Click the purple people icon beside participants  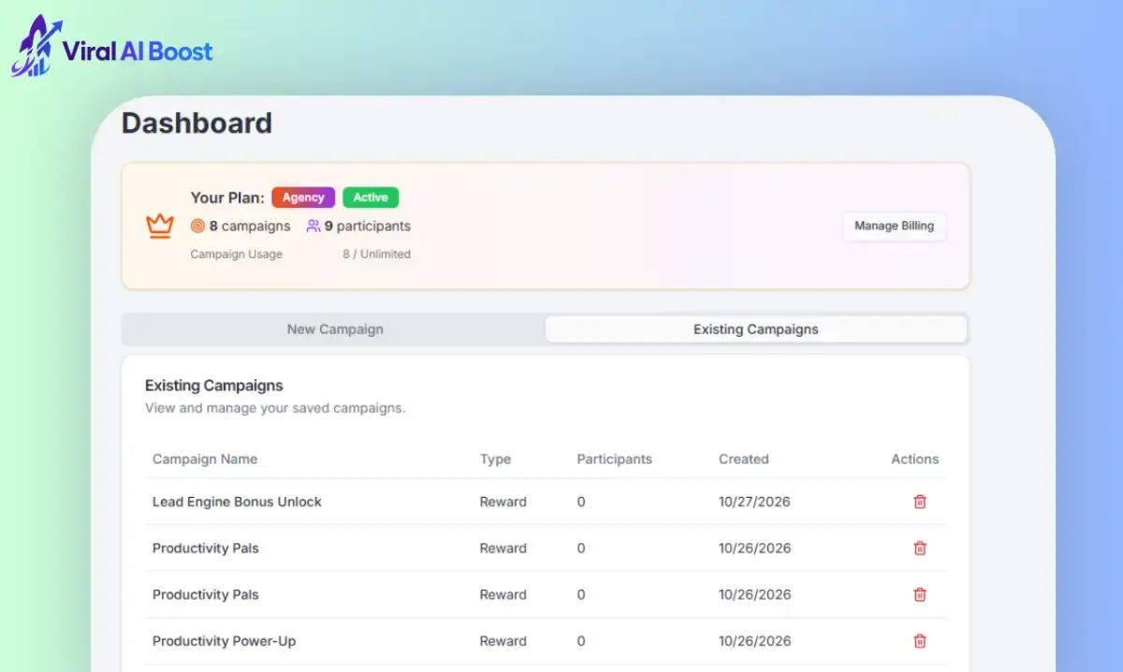[x=314, y=226]
